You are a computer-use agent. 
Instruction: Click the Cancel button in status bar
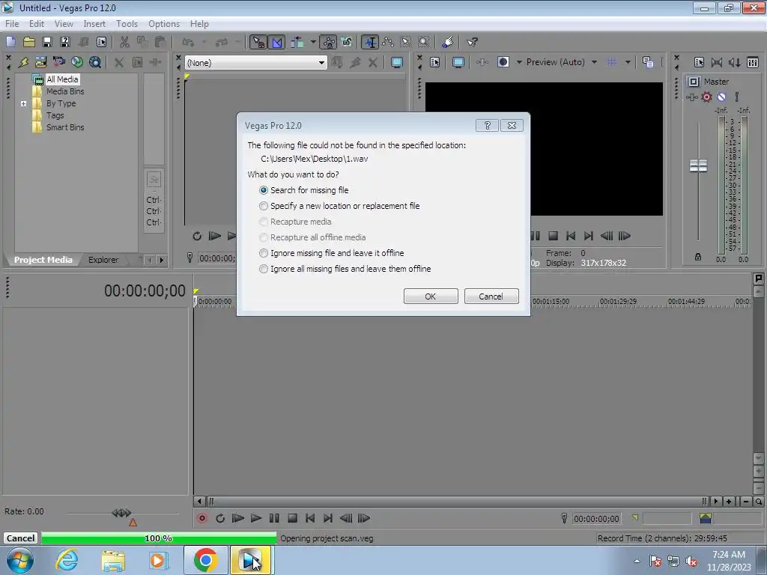[x=20, y=538]
